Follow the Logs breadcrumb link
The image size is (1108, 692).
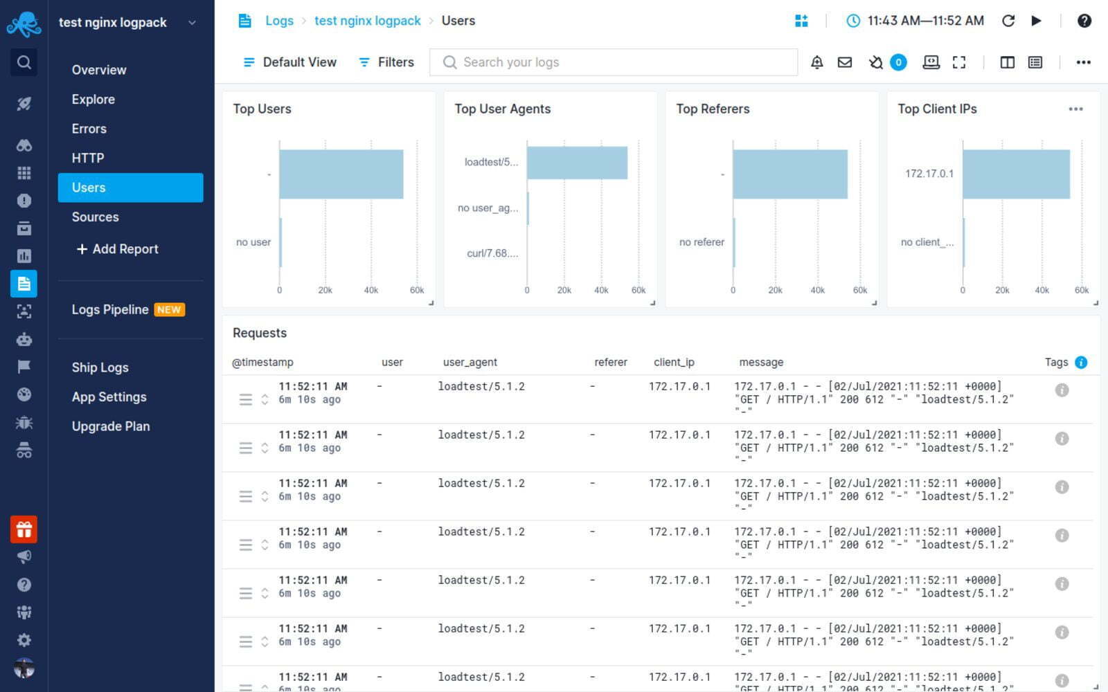pyautogui.click(x=279, y=21)
